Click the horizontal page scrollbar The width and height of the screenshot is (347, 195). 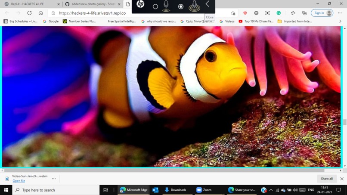[164, 170]
